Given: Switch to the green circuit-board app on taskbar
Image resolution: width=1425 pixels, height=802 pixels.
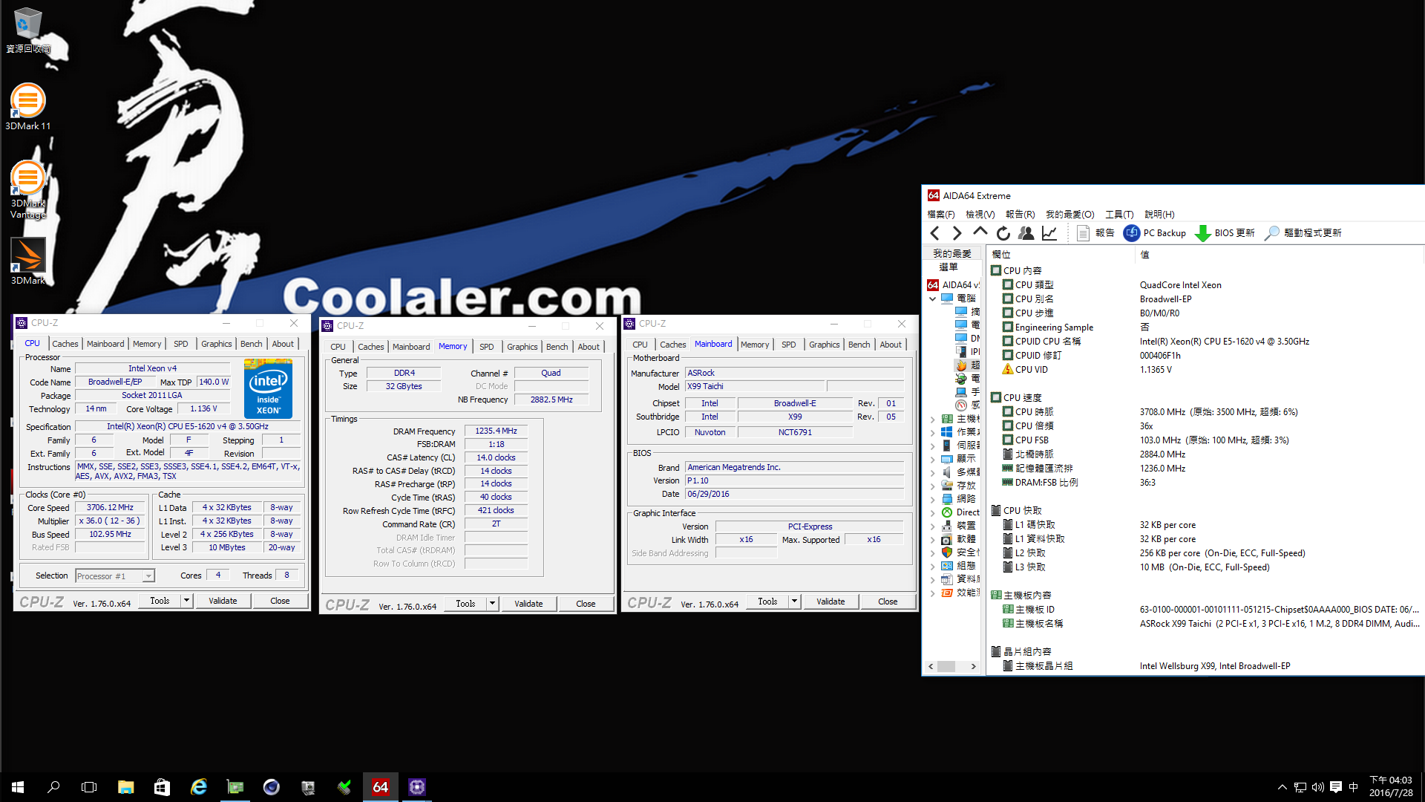Looking at the screenshot, I should 235,787.
